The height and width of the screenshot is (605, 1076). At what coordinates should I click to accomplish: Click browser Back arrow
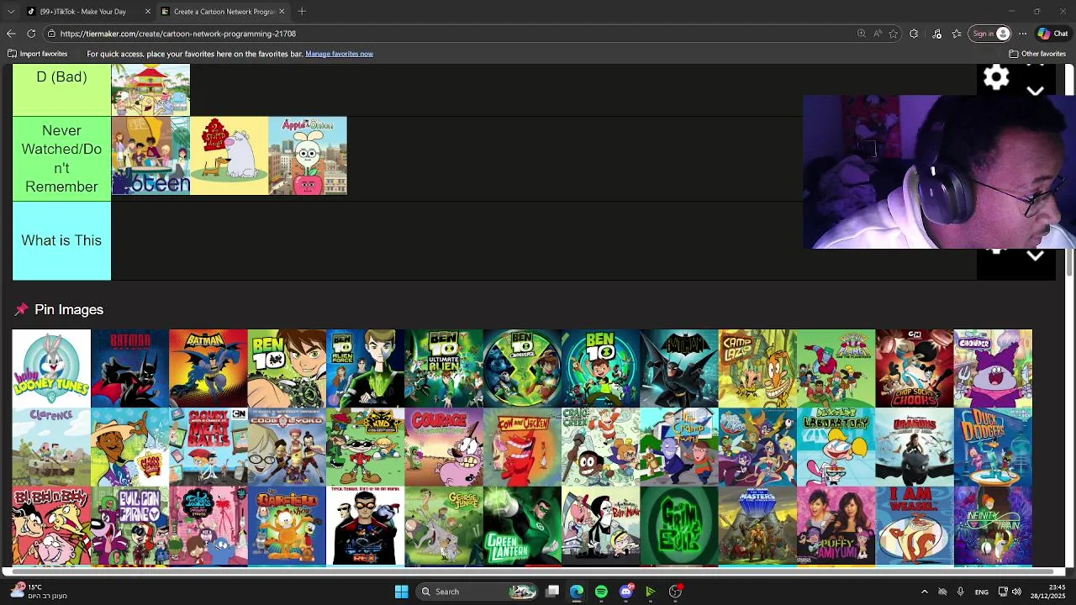pos(11,34)
